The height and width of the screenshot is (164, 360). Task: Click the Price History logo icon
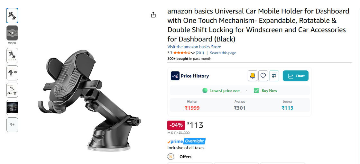(175, 76)
